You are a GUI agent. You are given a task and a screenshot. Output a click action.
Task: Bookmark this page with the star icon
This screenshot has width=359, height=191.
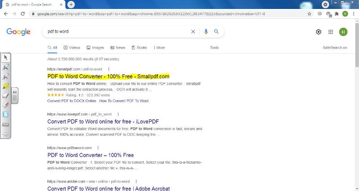pos(309,14)
